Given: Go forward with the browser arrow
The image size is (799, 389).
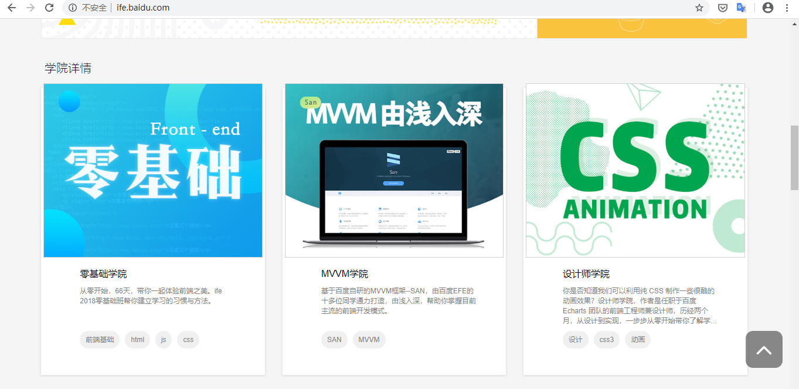Looking at the screenshot, I should pos(30,8).
